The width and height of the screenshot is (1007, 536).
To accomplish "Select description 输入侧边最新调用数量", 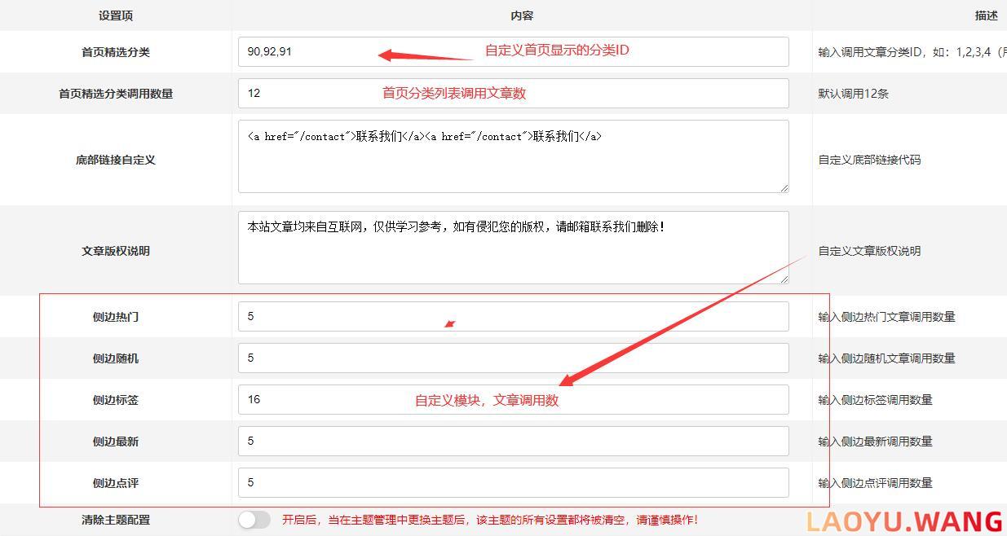I will pyautogui.click(x=876, y=442).
